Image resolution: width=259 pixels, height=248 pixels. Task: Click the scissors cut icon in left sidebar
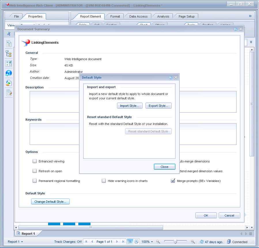tap(9, 34)
